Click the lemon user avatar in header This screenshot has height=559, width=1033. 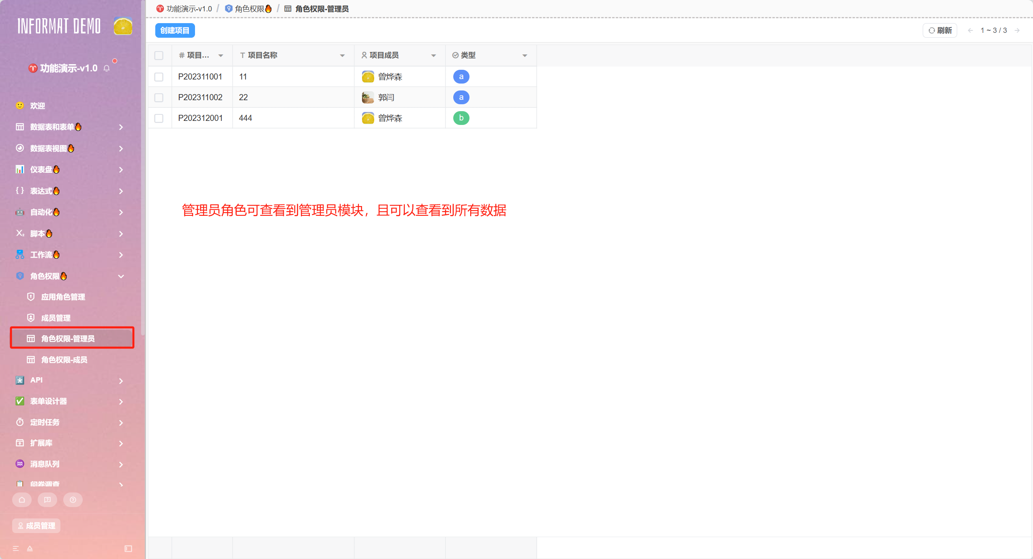pyautogui.click(x=122, y=26)
